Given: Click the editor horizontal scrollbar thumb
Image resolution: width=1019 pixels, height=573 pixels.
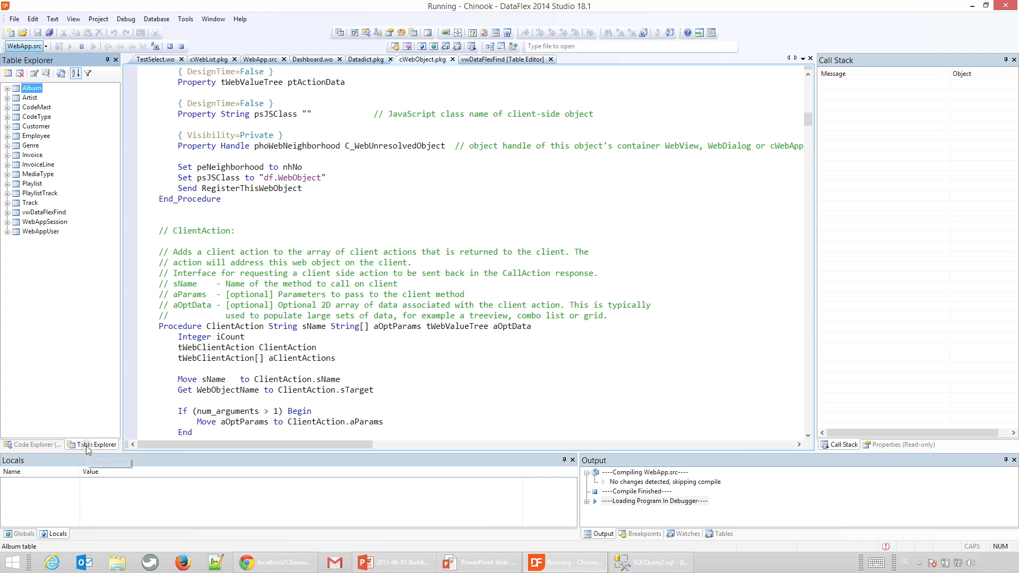Looking at the screenshot, I should (x=255, y=445).
